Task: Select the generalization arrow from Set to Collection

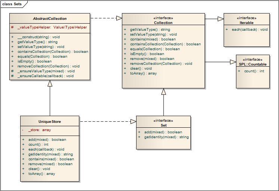Action: coord(164,102)
